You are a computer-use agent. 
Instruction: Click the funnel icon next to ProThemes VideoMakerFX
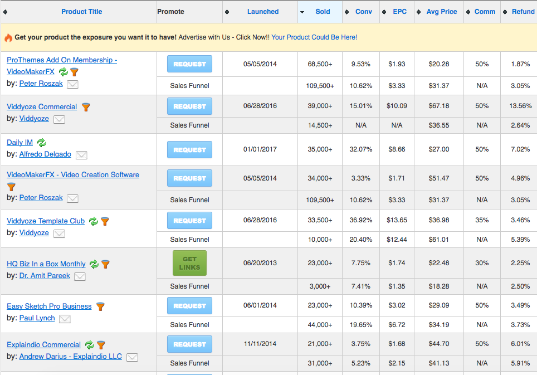pos(74,72)
